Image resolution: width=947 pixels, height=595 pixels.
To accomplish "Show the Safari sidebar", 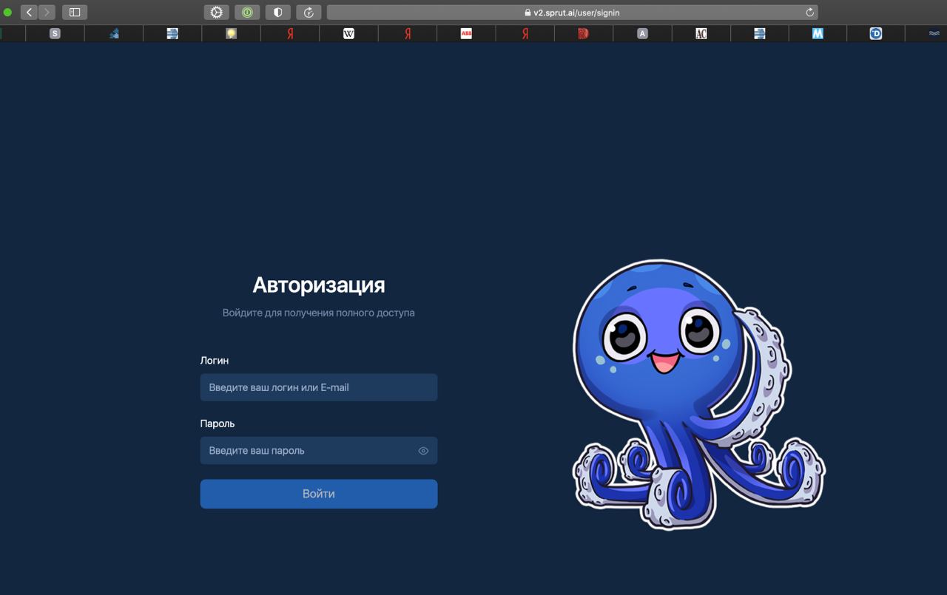I will [x=75, y=12].
